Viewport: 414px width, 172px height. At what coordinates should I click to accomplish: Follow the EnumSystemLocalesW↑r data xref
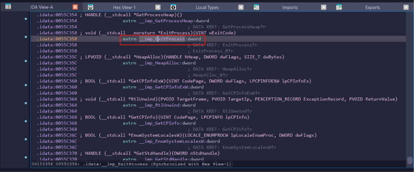point(249,148)
